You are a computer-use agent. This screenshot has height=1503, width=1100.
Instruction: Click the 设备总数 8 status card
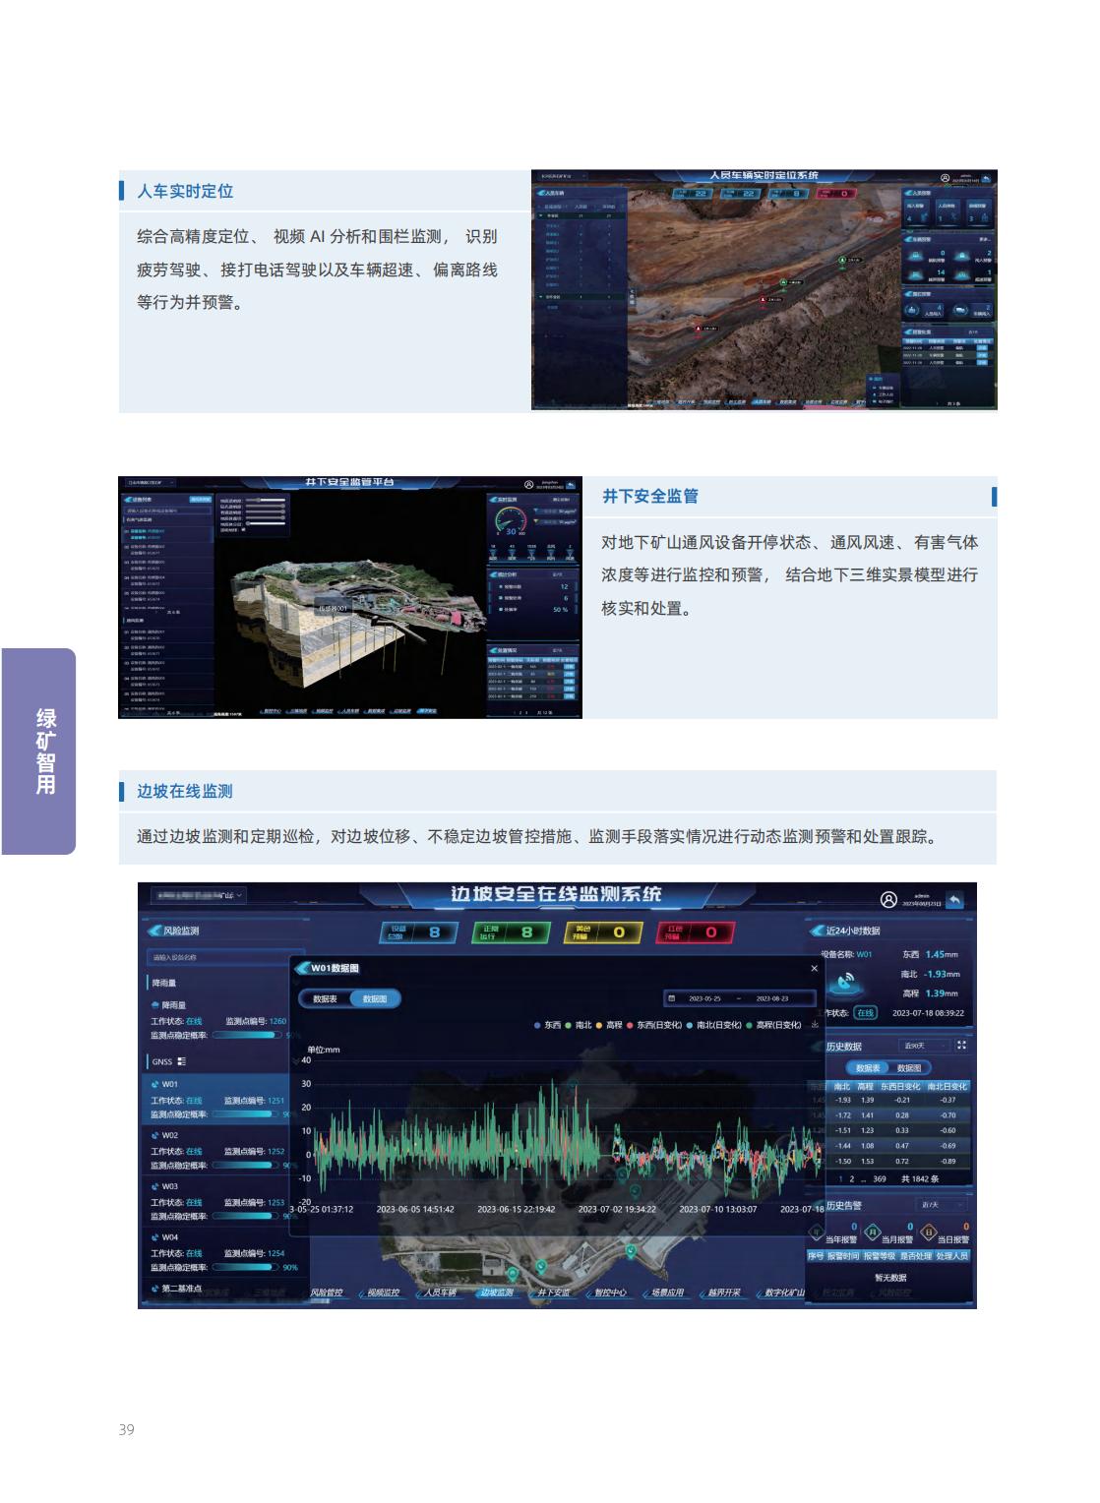[419, 932]
